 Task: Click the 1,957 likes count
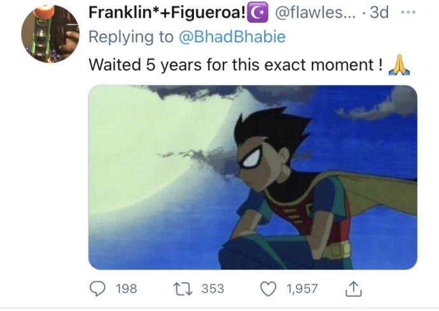(x=302, y=289)
